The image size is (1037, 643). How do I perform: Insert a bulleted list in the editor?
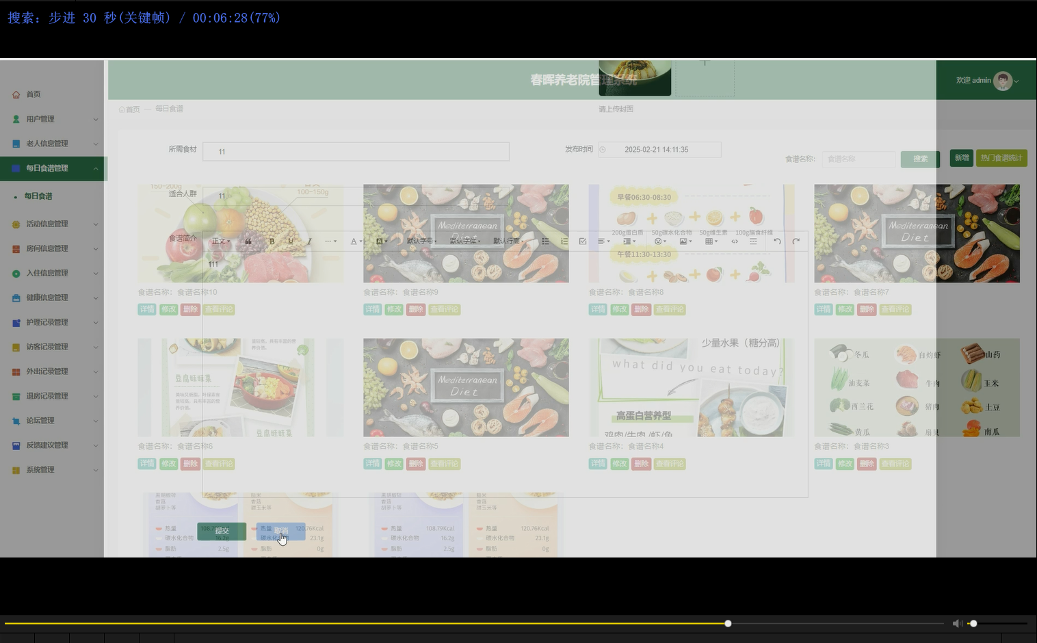[545, 241]
